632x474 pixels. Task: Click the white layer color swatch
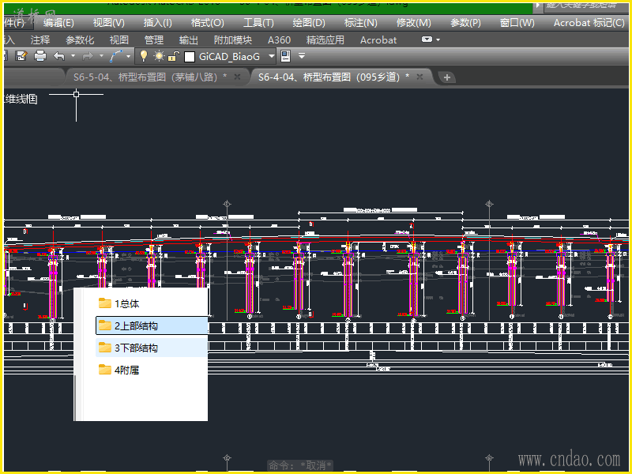[189, 57]
